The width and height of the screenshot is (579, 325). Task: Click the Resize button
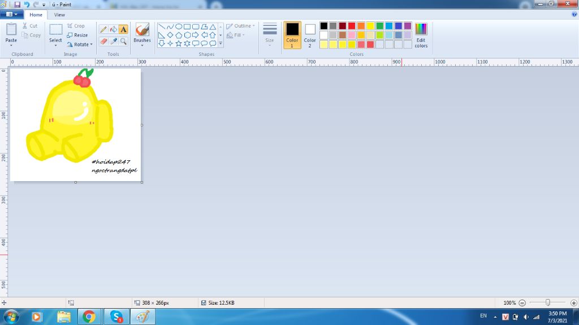[x=77, y=35]
